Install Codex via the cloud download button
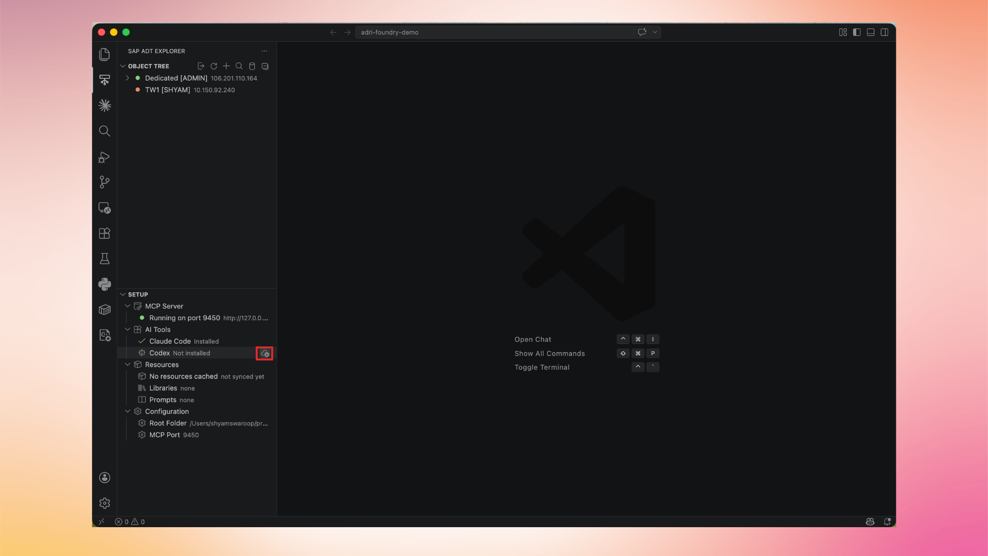 [264, 353]
